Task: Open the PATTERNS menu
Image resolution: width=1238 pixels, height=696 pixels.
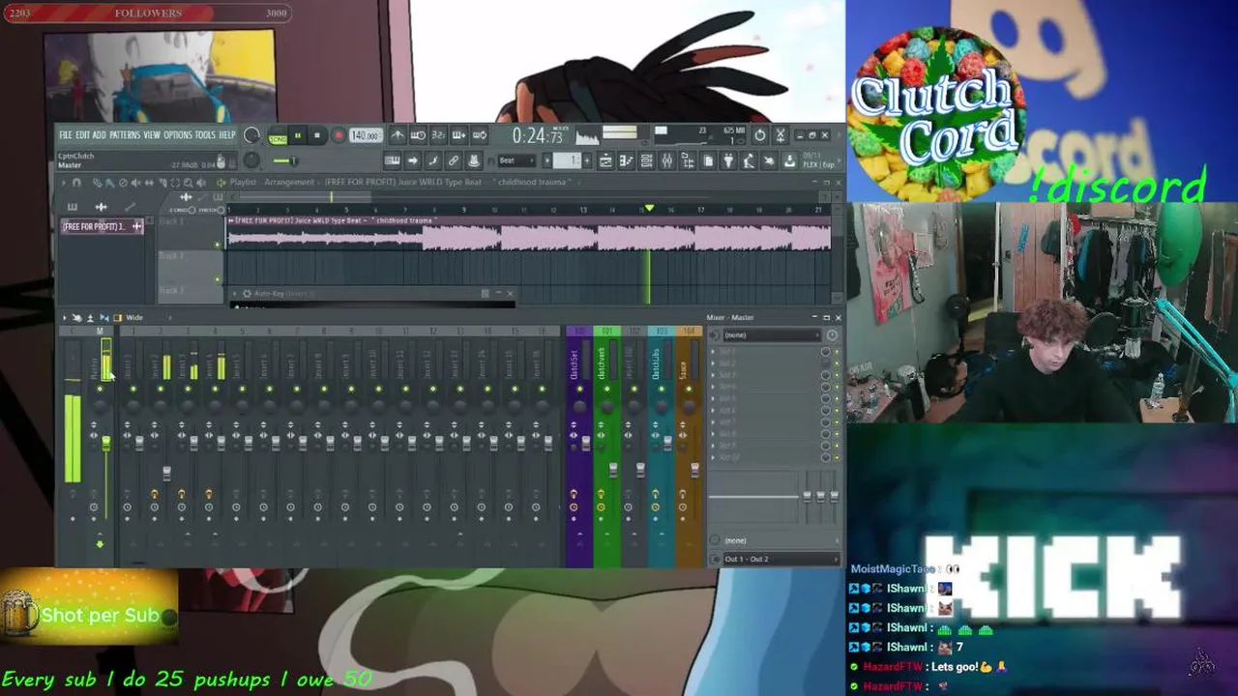Action: (x=125, y=135)
